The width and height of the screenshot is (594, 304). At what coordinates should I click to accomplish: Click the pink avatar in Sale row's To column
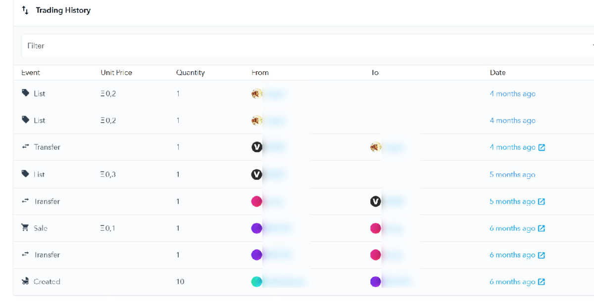376,228
